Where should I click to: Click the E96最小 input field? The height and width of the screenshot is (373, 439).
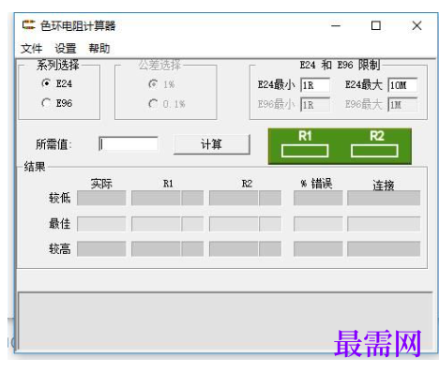click(315, 105)
